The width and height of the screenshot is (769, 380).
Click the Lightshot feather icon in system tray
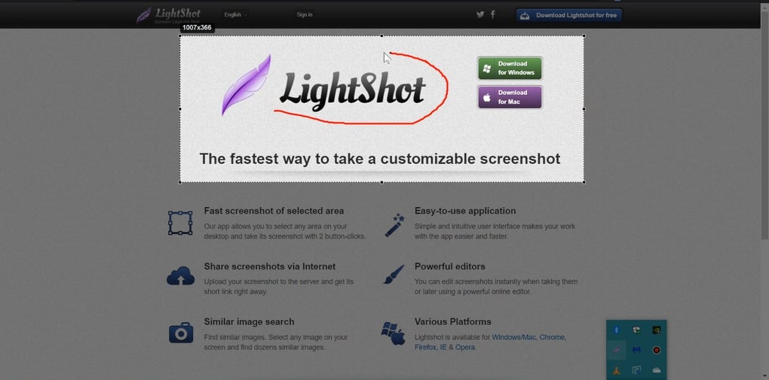point(617,350)
